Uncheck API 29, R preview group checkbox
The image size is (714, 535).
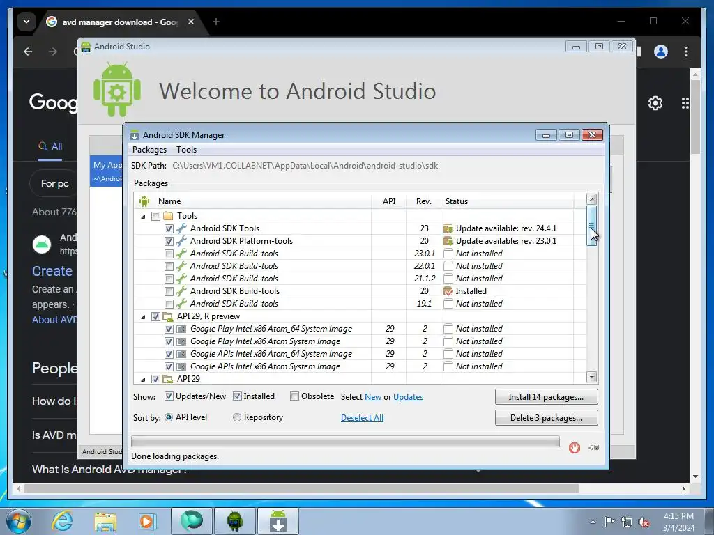(x=155, y=316)
